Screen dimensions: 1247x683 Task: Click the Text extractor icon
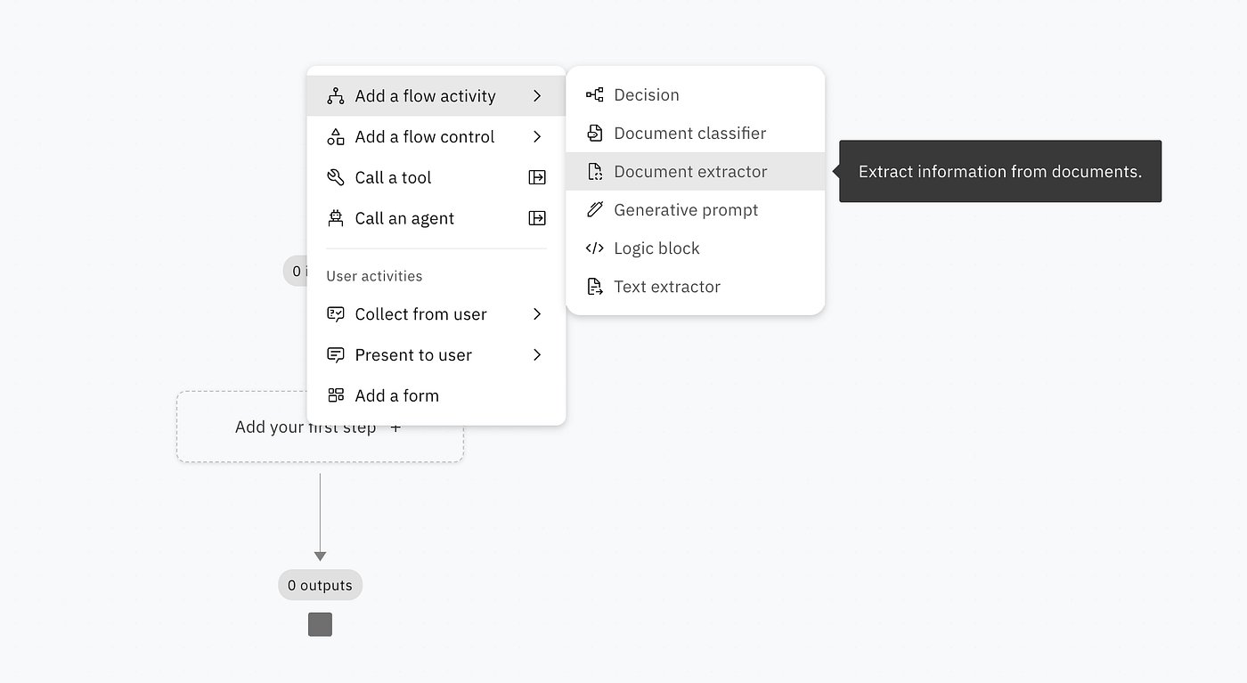point(594,287)
